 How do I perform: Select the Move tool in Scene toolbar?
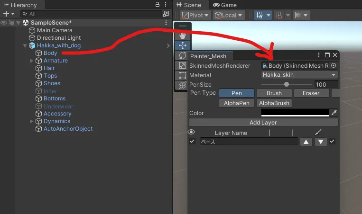(182, 45)
